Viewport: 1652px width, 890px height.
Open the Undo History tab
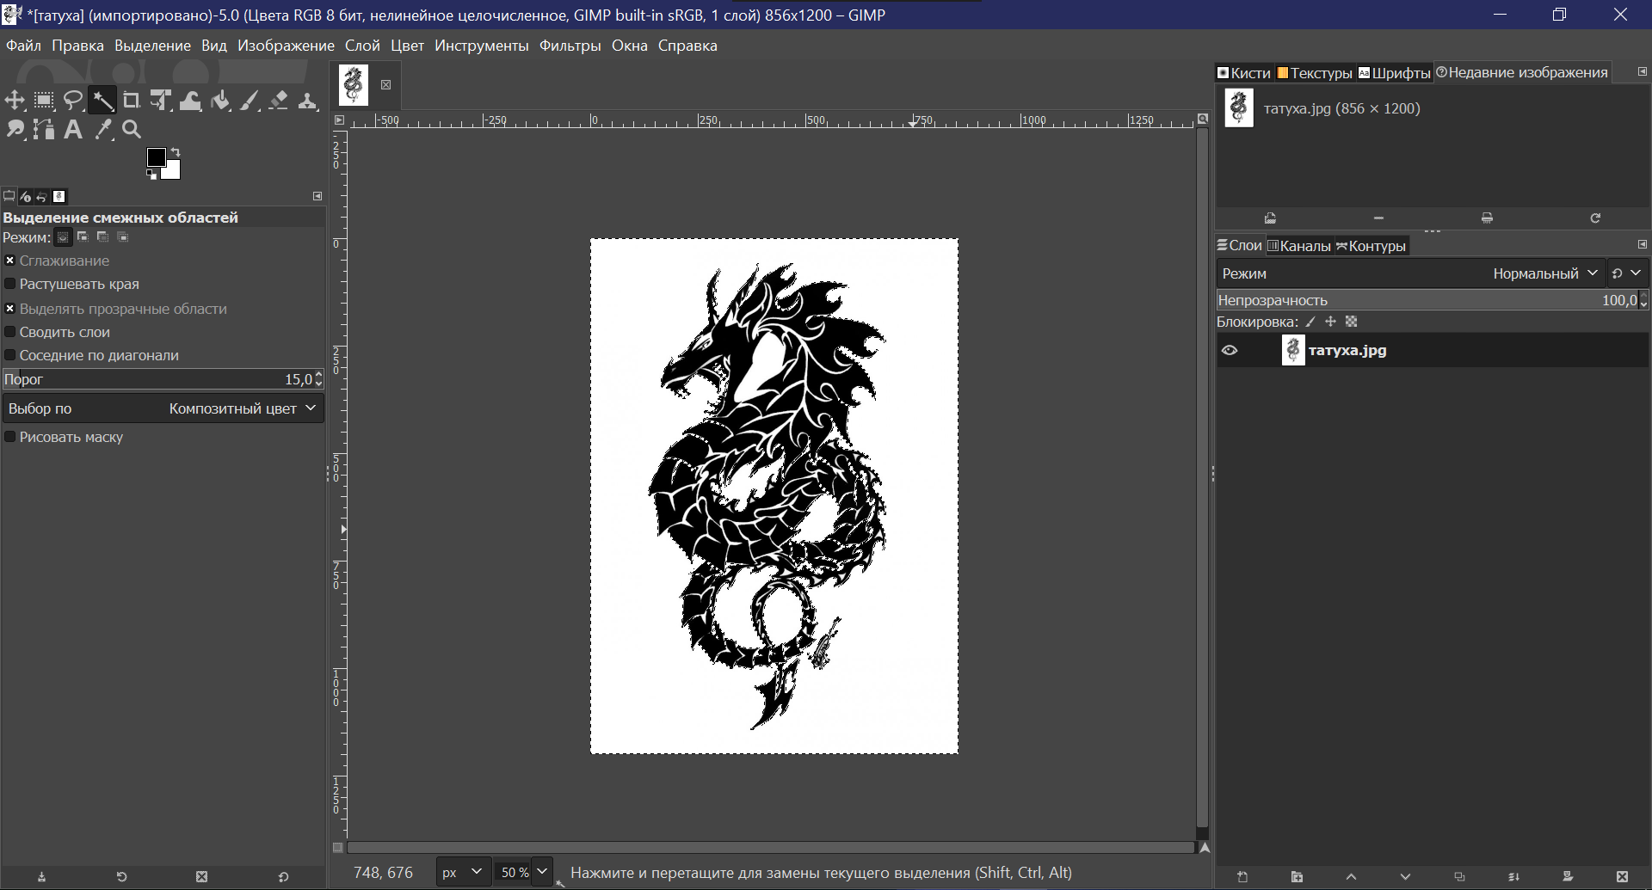tap(41, 196)
